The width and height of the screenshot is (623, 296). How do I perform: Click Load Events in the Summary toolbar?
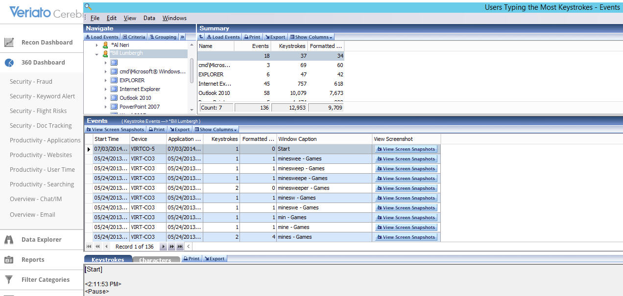point(223,37)
